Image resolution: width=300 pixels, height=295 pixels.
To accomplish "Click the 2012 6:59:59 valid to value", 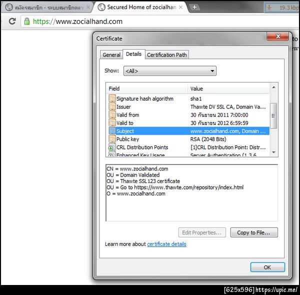I will [x=219, y=123].
